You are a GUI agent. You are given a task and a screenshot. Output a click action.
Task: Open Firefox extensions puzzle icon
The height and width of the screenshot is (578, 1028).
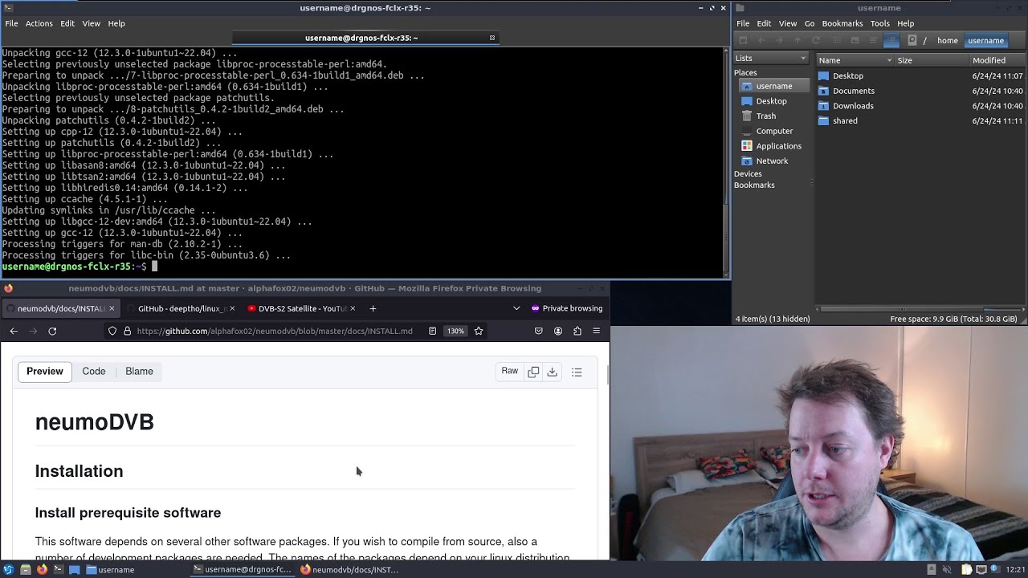tap(577, 331)
